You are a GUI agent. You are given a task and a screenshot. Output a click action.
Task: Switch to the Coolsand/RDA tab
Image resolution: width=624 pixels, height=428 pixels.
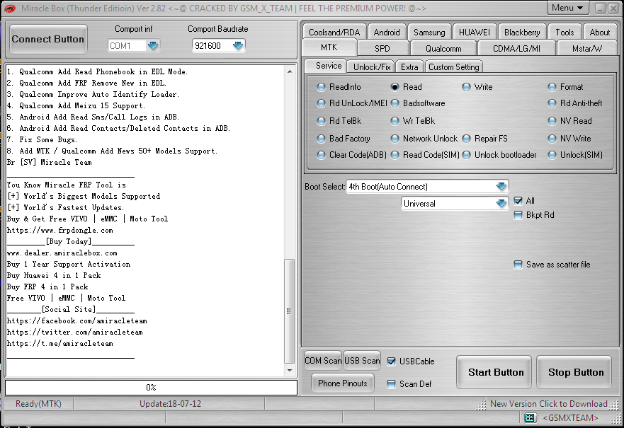coord(334,33)
